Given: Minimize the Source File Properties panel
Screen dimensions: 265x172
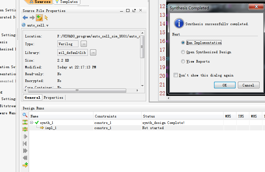Looking at the screenshot, I should (121, 11).
